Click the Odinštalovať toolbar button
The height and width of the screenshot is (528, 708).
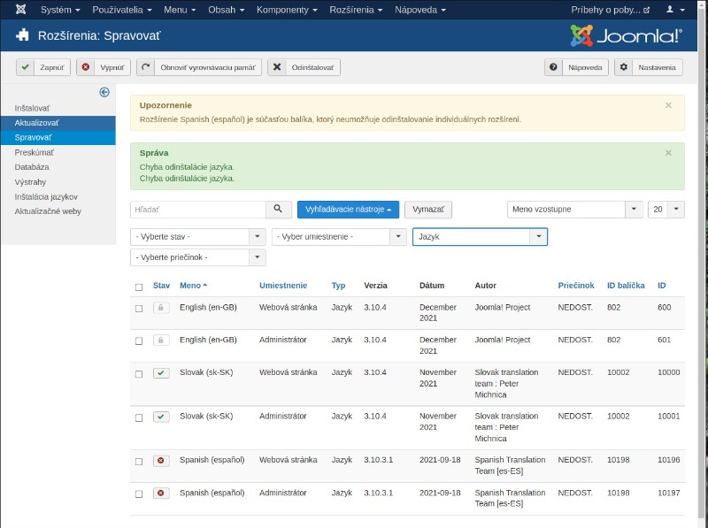[304, 67]
